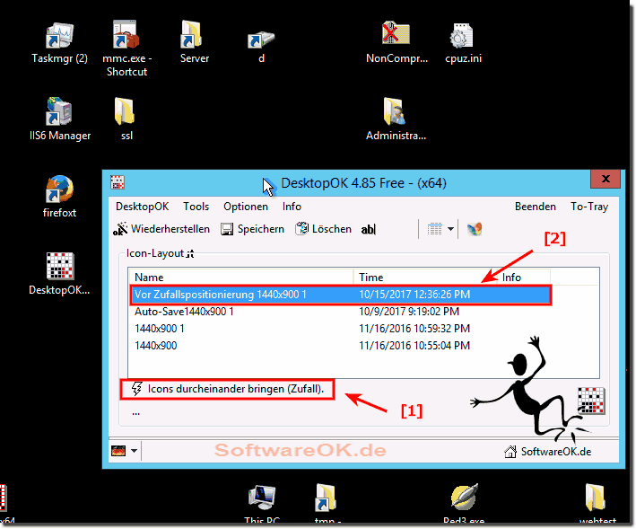
Task: Click the time 10/9/2017 9:19:02 PM
Action: click(409, 312)
